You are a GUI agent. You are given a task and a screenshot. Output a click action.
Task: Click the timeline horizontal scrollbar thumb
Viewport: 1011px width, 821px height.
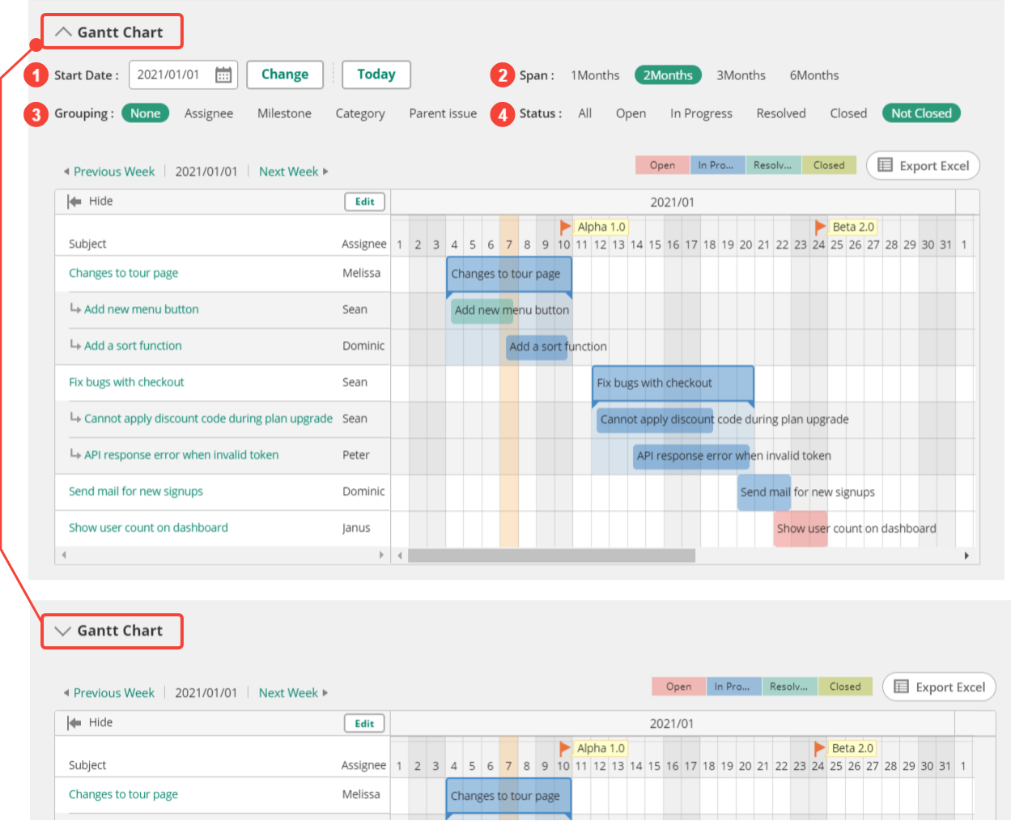click(x=551, y=555)
